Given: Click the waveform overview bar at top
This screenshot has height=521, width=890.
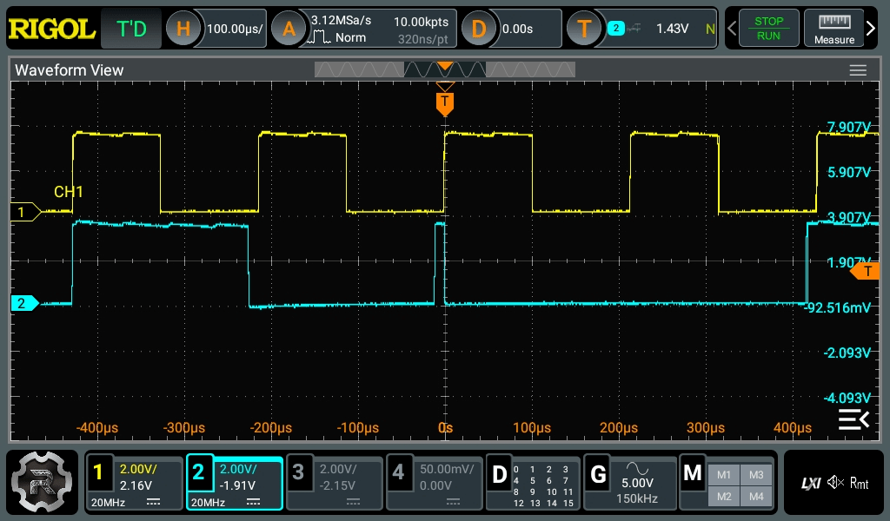Looking at the screenshot, I should tap(445, 69).
